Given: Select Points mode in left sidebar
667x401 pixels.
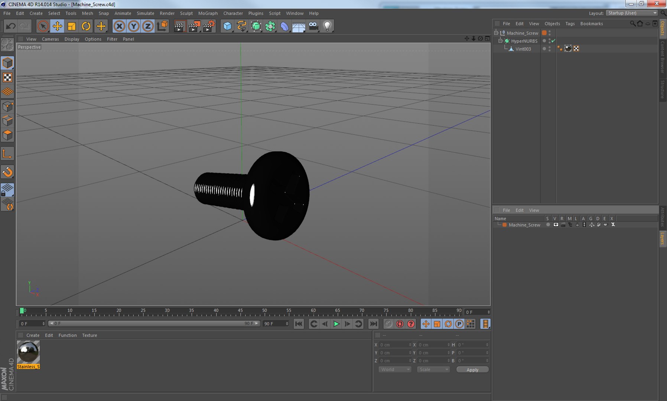Looking at the screenshot, I should [7, 107].
